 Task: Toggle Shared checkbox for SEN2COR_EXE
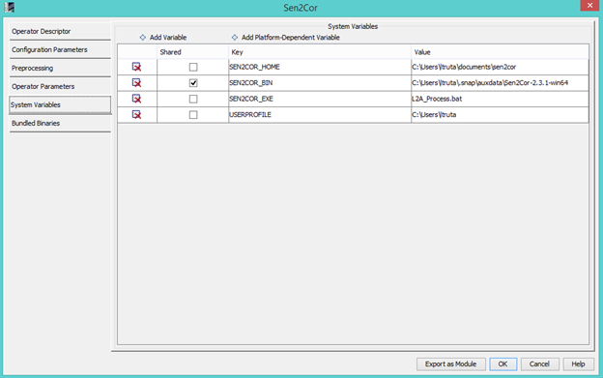pos(193,99)
